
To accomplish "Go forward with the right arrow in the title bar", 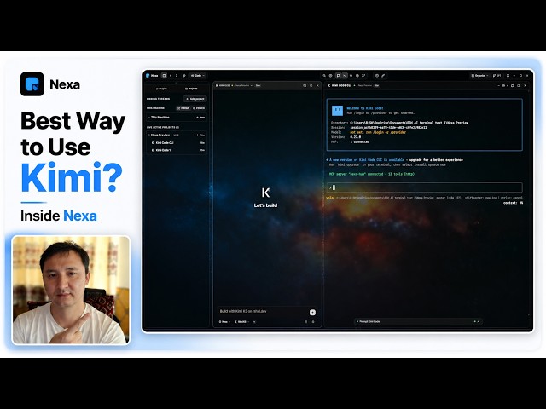I will [x=177, y=76].
